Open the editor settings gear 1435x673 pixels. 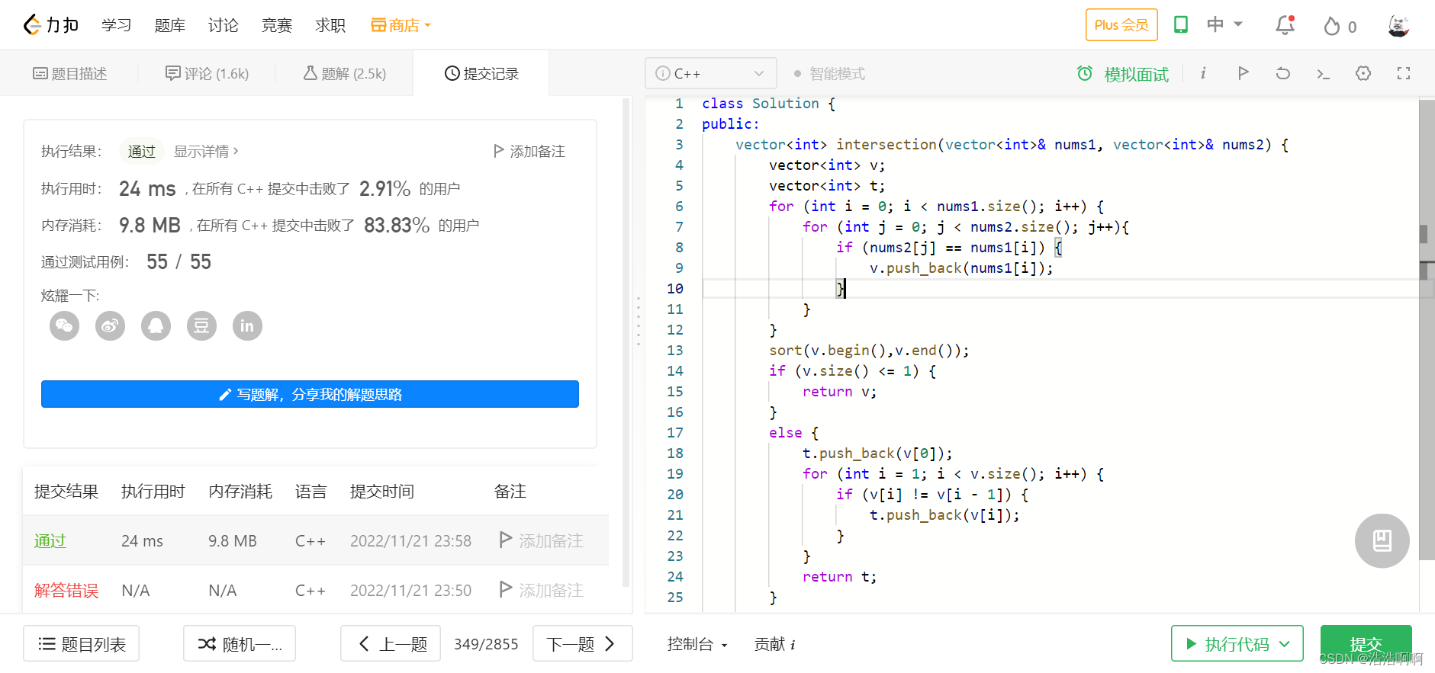(1363, 73)
